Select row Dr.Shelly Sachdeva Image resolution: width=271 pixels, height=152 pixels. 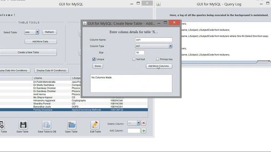click(74, 85)
